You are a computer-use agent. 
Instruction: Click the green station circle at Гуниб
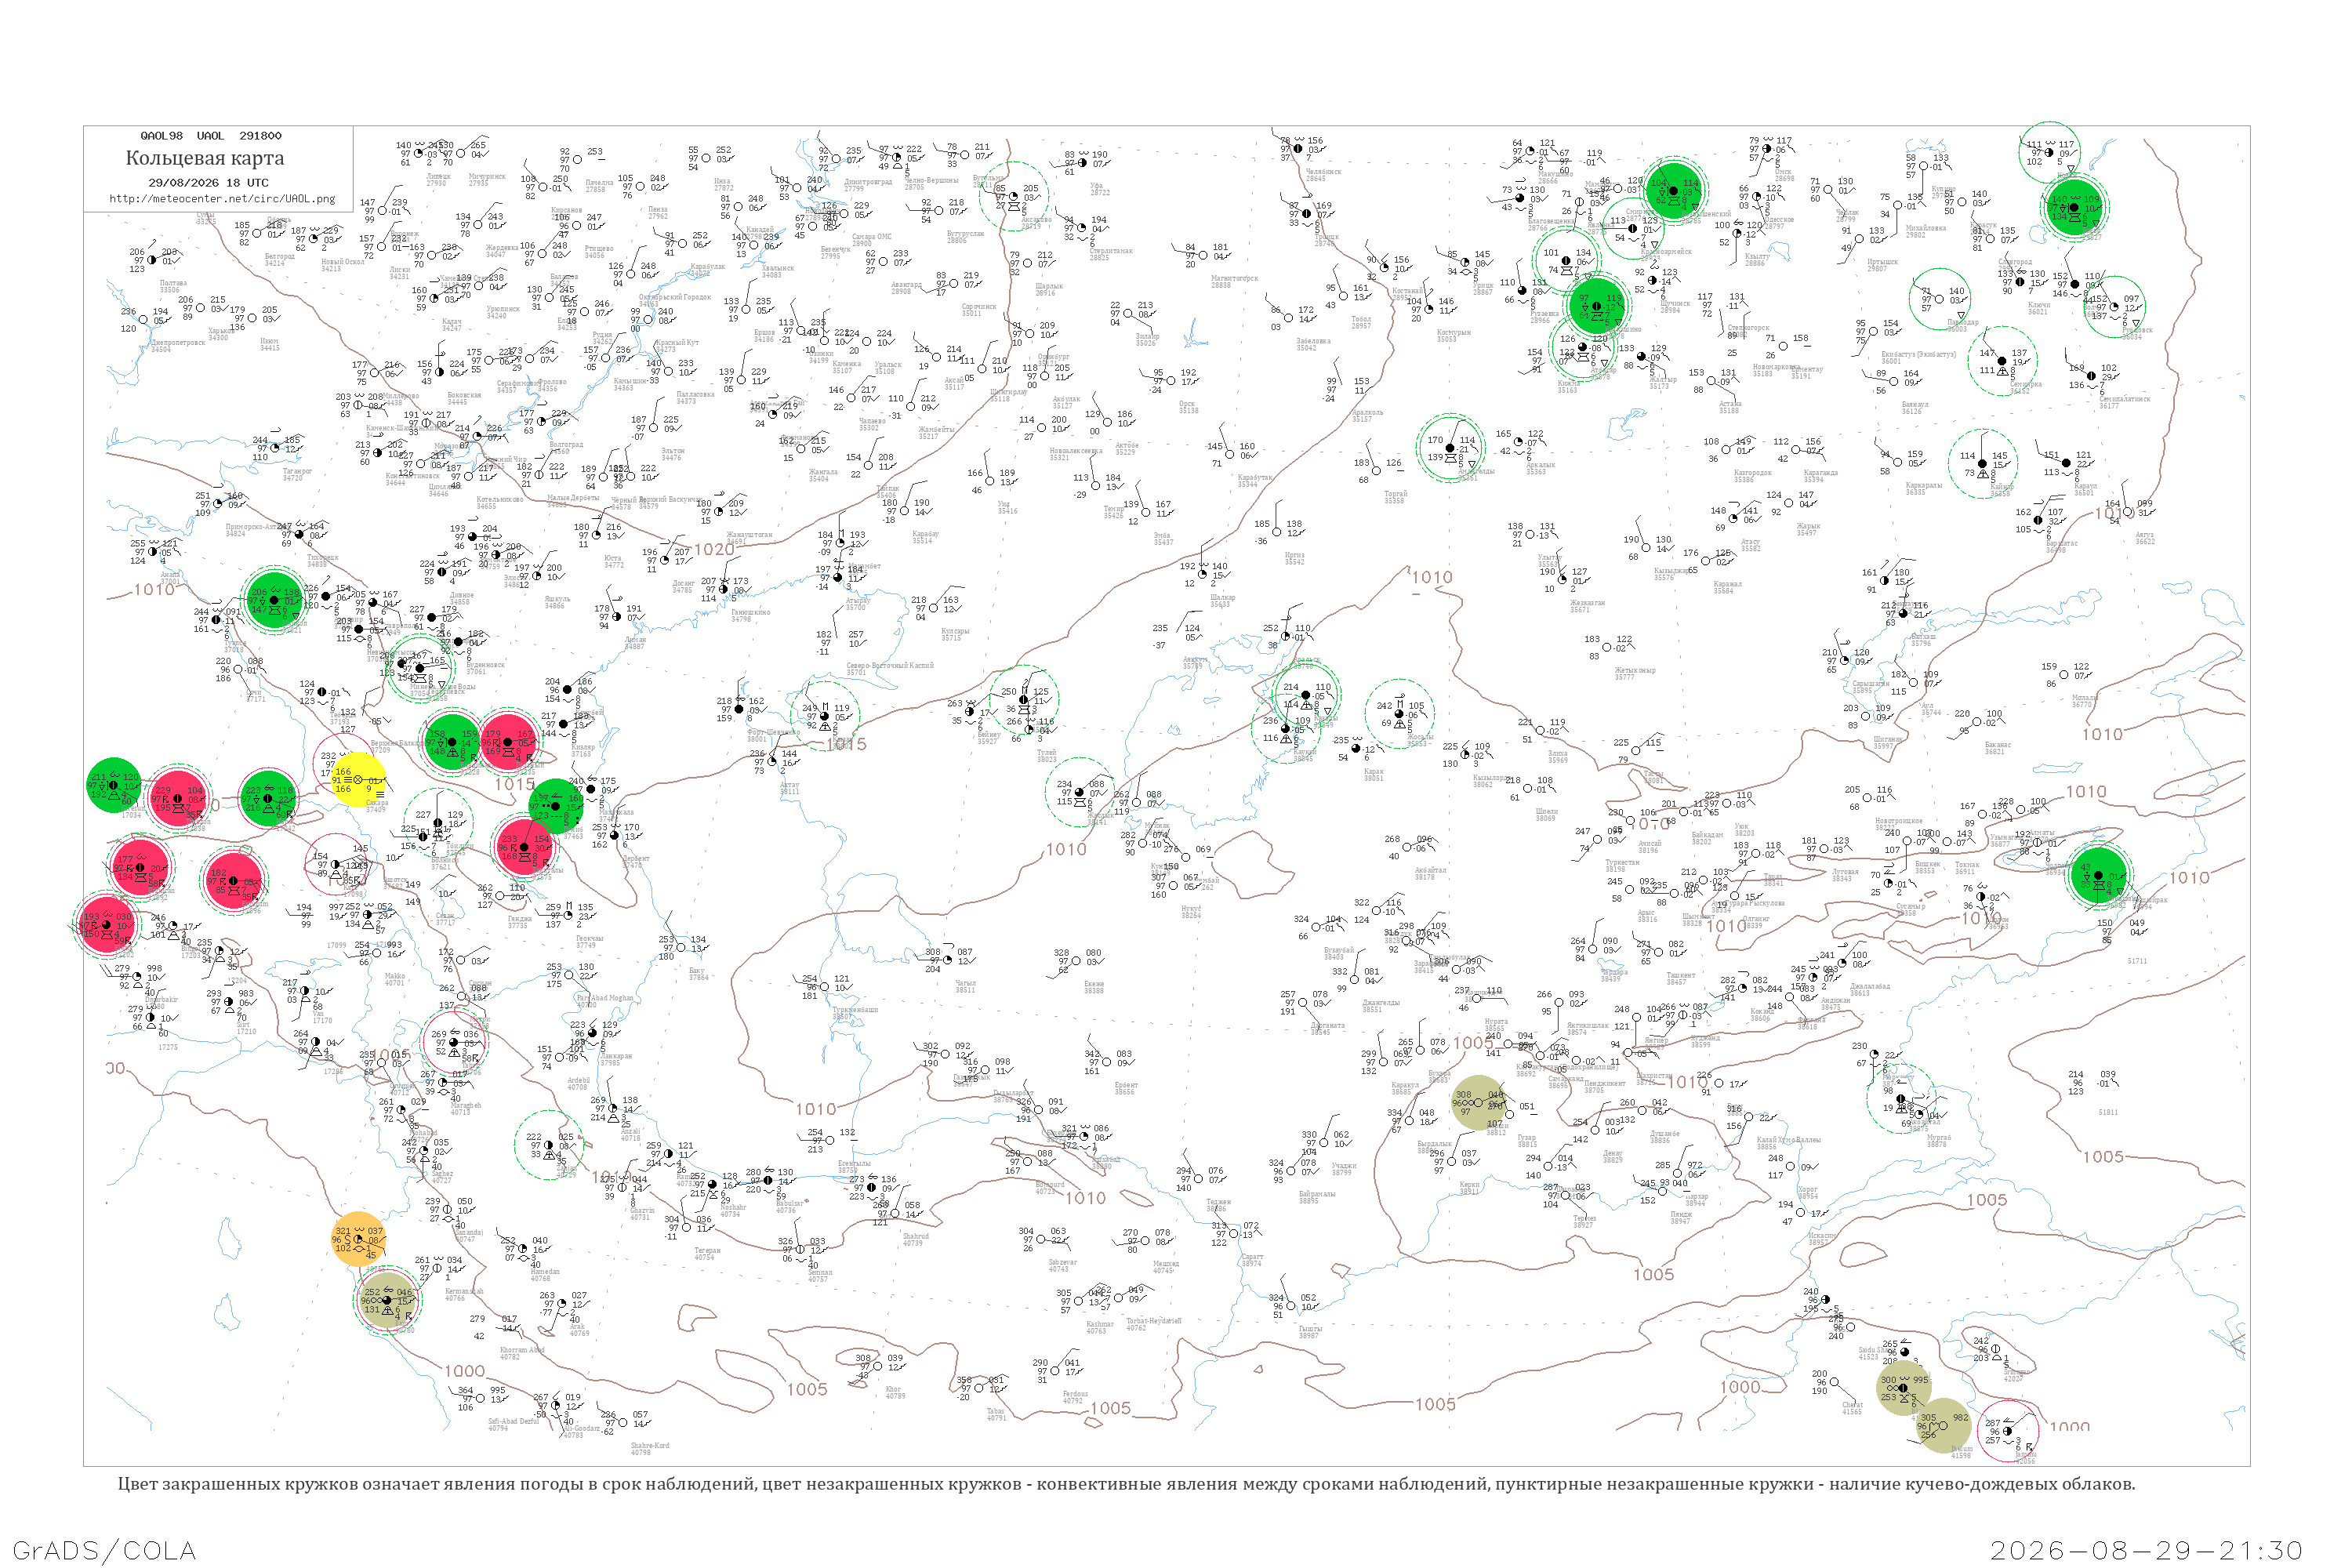point(556,806)
